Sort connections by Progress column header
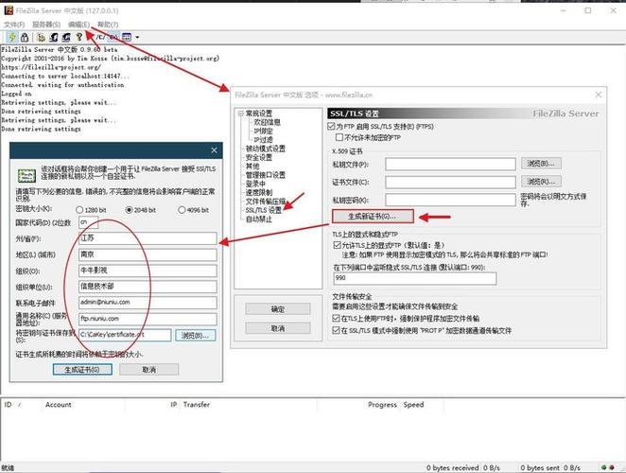 pos(382,405)
